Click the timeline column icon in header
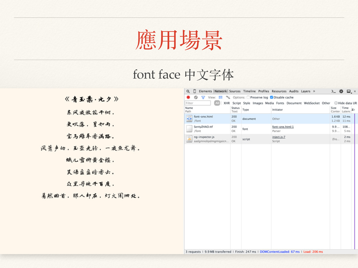This screenshot has height=268, width=358. coord(353,110)
